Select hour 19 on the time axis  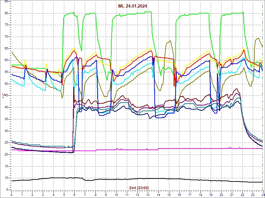coord(211,195)
